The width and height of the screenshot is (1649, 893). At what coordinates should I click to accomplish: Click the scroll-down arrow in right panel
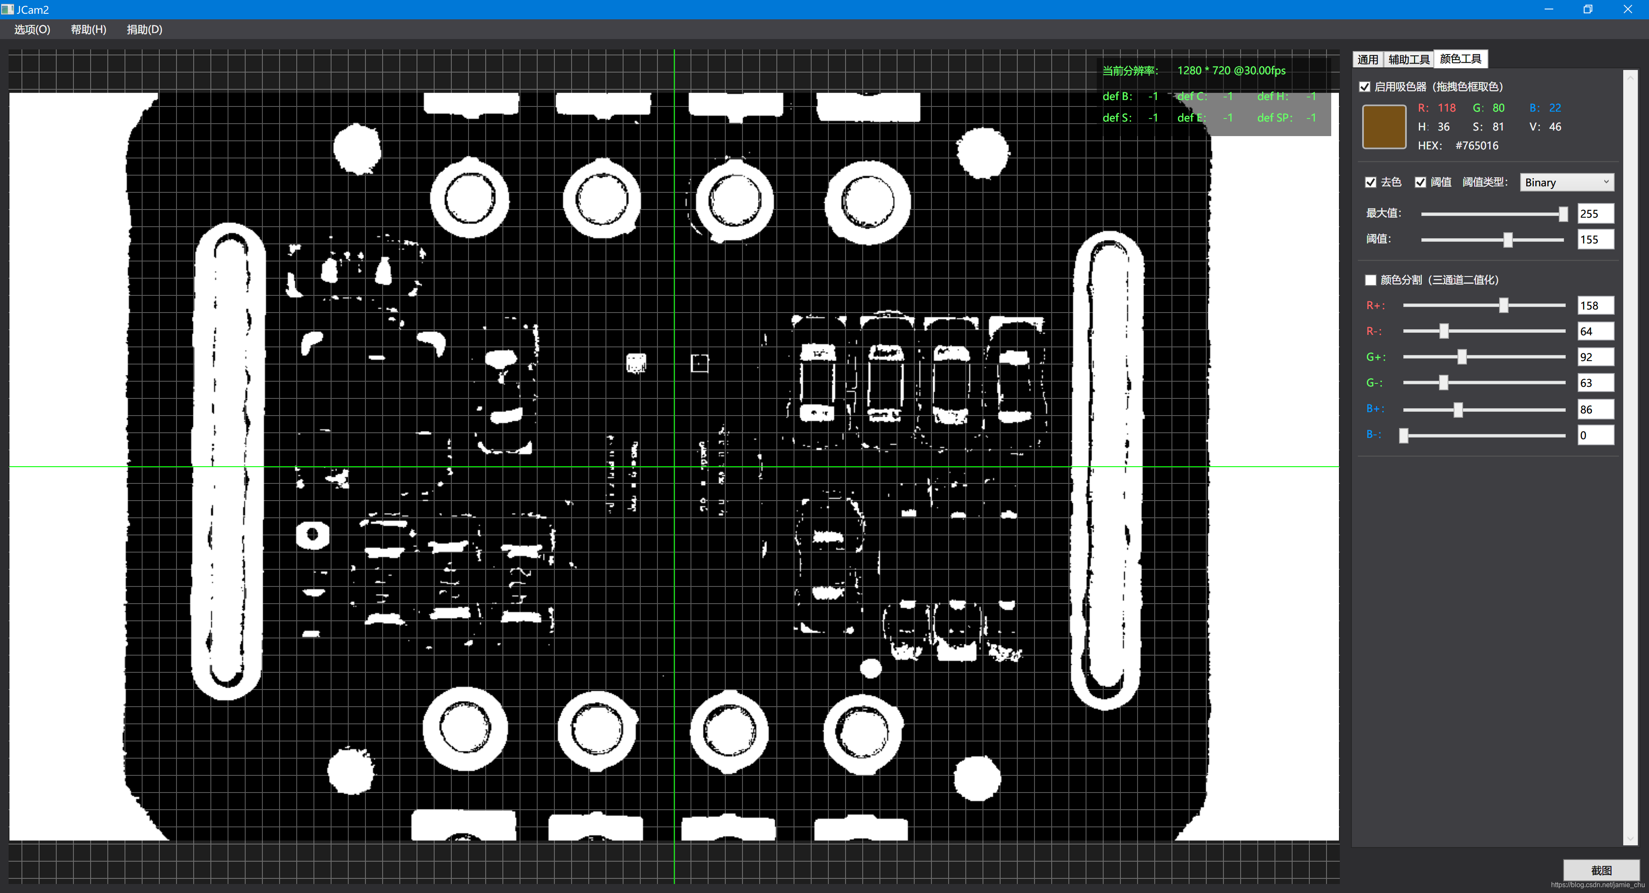[1631, 838]
